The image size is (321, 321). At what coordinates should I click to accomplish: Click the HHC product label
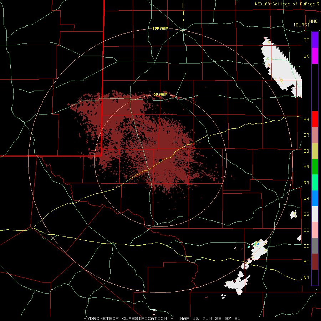[x=313, y=21]
